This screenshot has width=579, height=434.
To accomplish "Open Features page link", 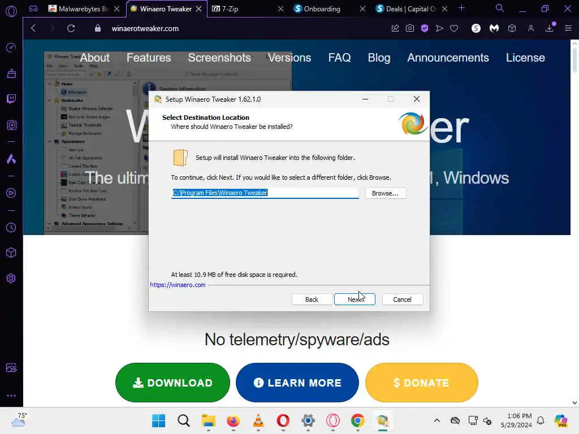I will tap(149, 58).
